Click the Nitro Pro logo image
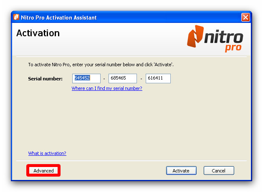This screenshot has height=192, width=263. pos(215,38)
